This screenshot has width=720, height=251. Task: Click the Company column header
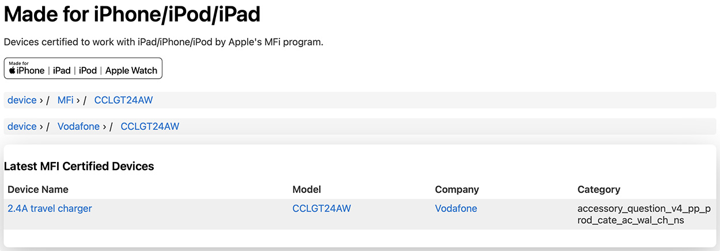click(x=457, y=190)
